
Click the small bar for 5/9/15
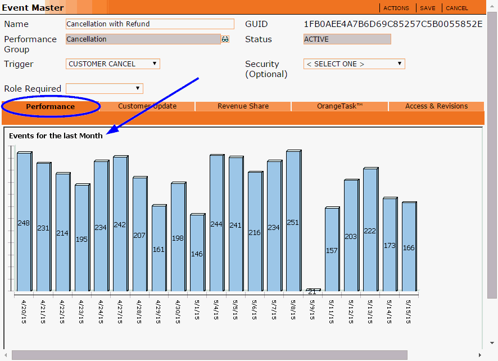[312, 290]
